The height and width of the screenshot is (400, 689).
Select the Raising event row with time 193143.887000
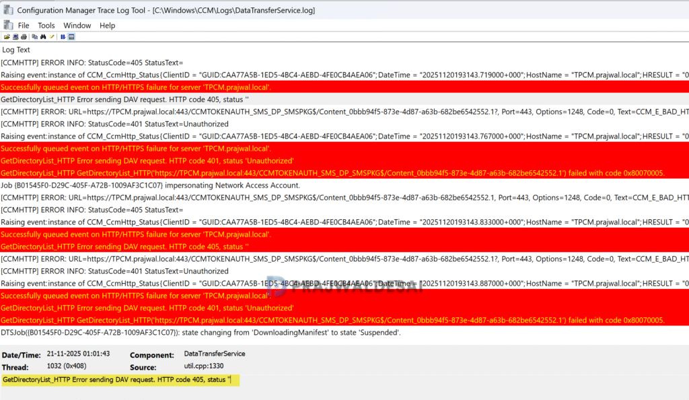point(344,283)
